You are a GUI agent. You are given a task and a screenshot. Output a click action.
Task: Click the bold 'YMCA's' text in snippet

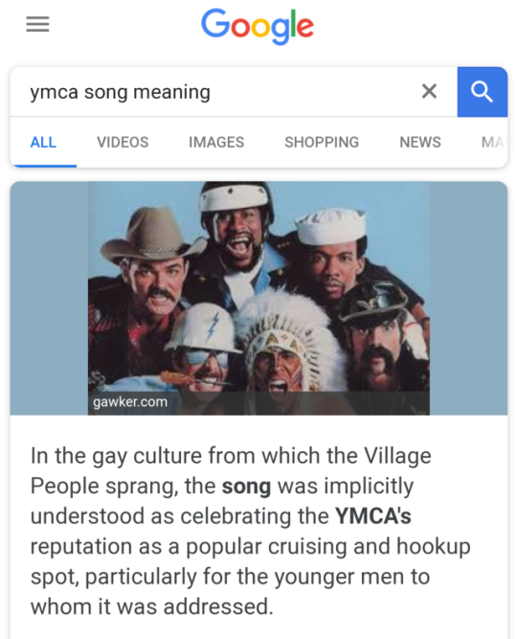pyautogui.click(x=372, y=516)
